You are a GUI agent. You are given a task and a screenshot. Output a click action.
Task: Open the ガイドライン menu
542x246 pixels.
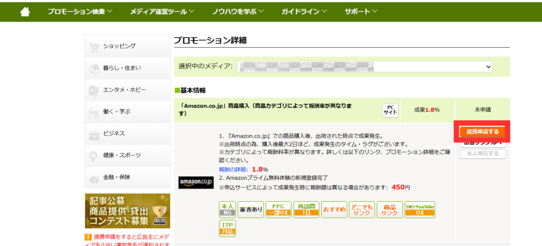click(x=304, y=12)
